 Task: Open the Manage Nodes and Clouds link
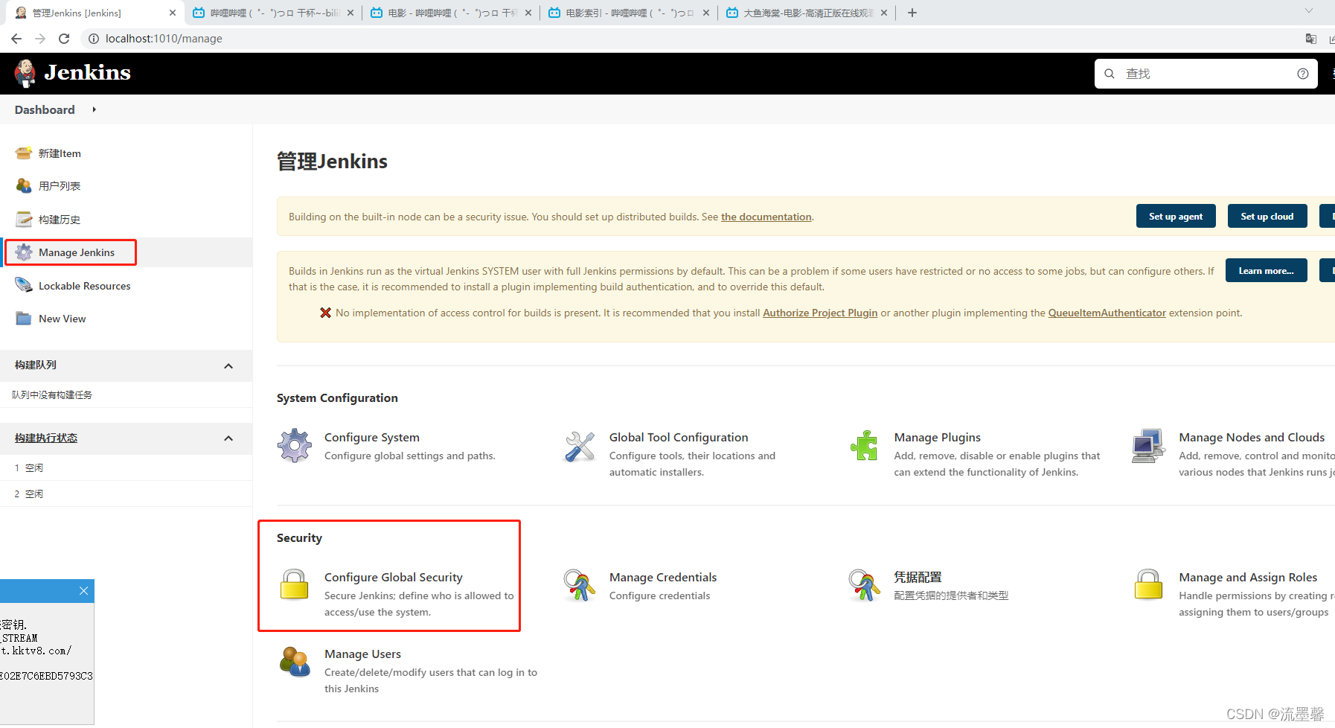(x=1252, y=437)
